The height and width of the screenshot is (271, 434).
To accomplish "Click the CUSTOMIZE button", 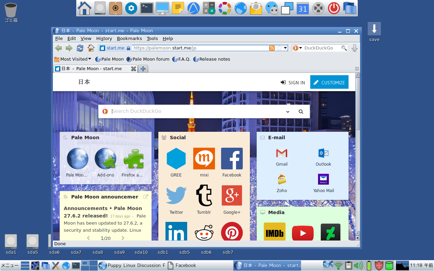I will [x=329, y=82].
